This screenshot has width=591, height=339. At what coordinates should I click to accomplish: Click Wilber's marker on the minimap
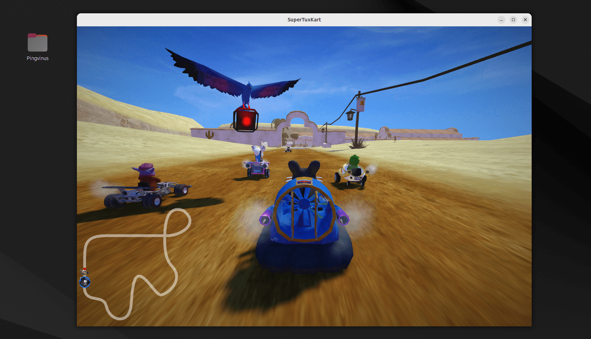pos(84,272)
